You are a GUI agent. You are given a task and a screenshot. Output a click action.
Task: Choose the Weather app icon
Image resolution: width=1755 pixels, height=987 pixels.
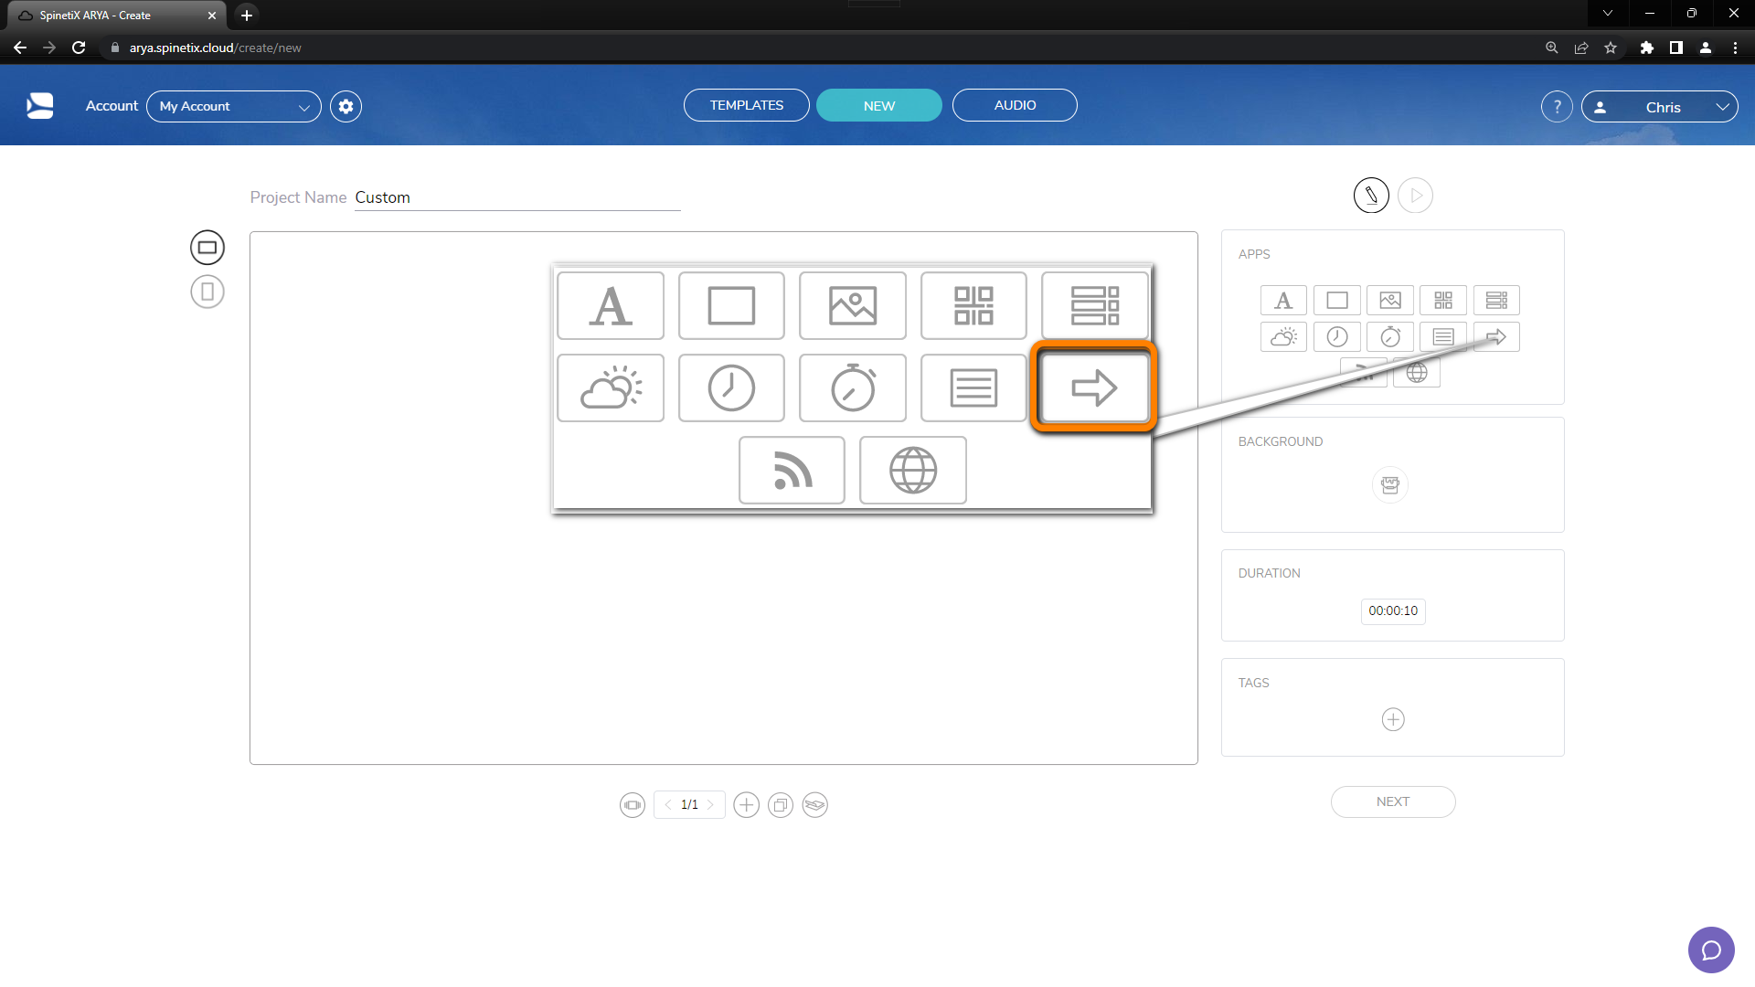610,387
